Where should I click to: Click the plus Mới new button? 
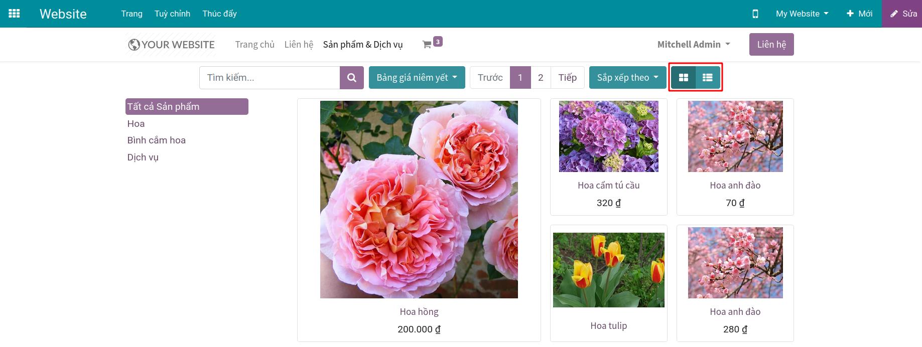859,14
